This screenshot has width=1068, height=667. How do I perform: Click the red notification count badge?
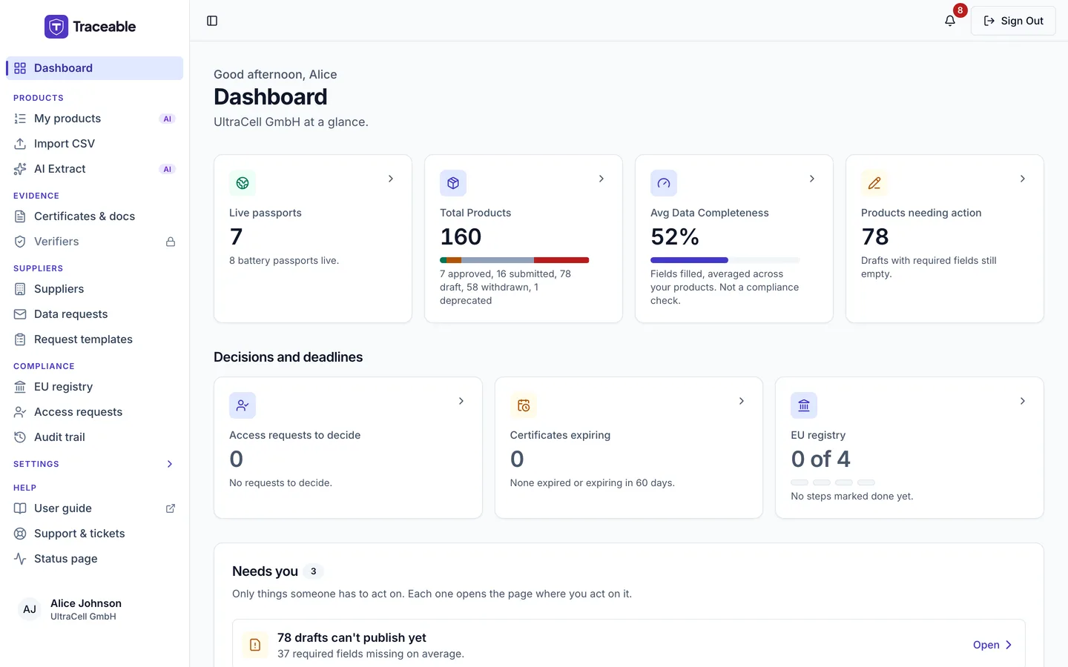click(x=960, y=10)
